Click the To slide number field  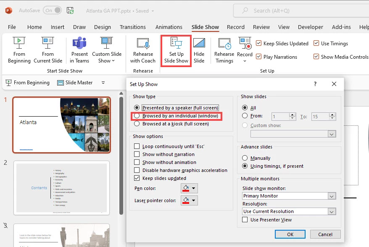(x=320, y=117)
